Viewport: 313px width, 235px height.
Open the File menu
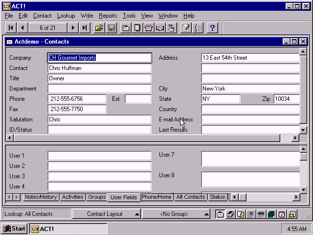coord(9,16)
